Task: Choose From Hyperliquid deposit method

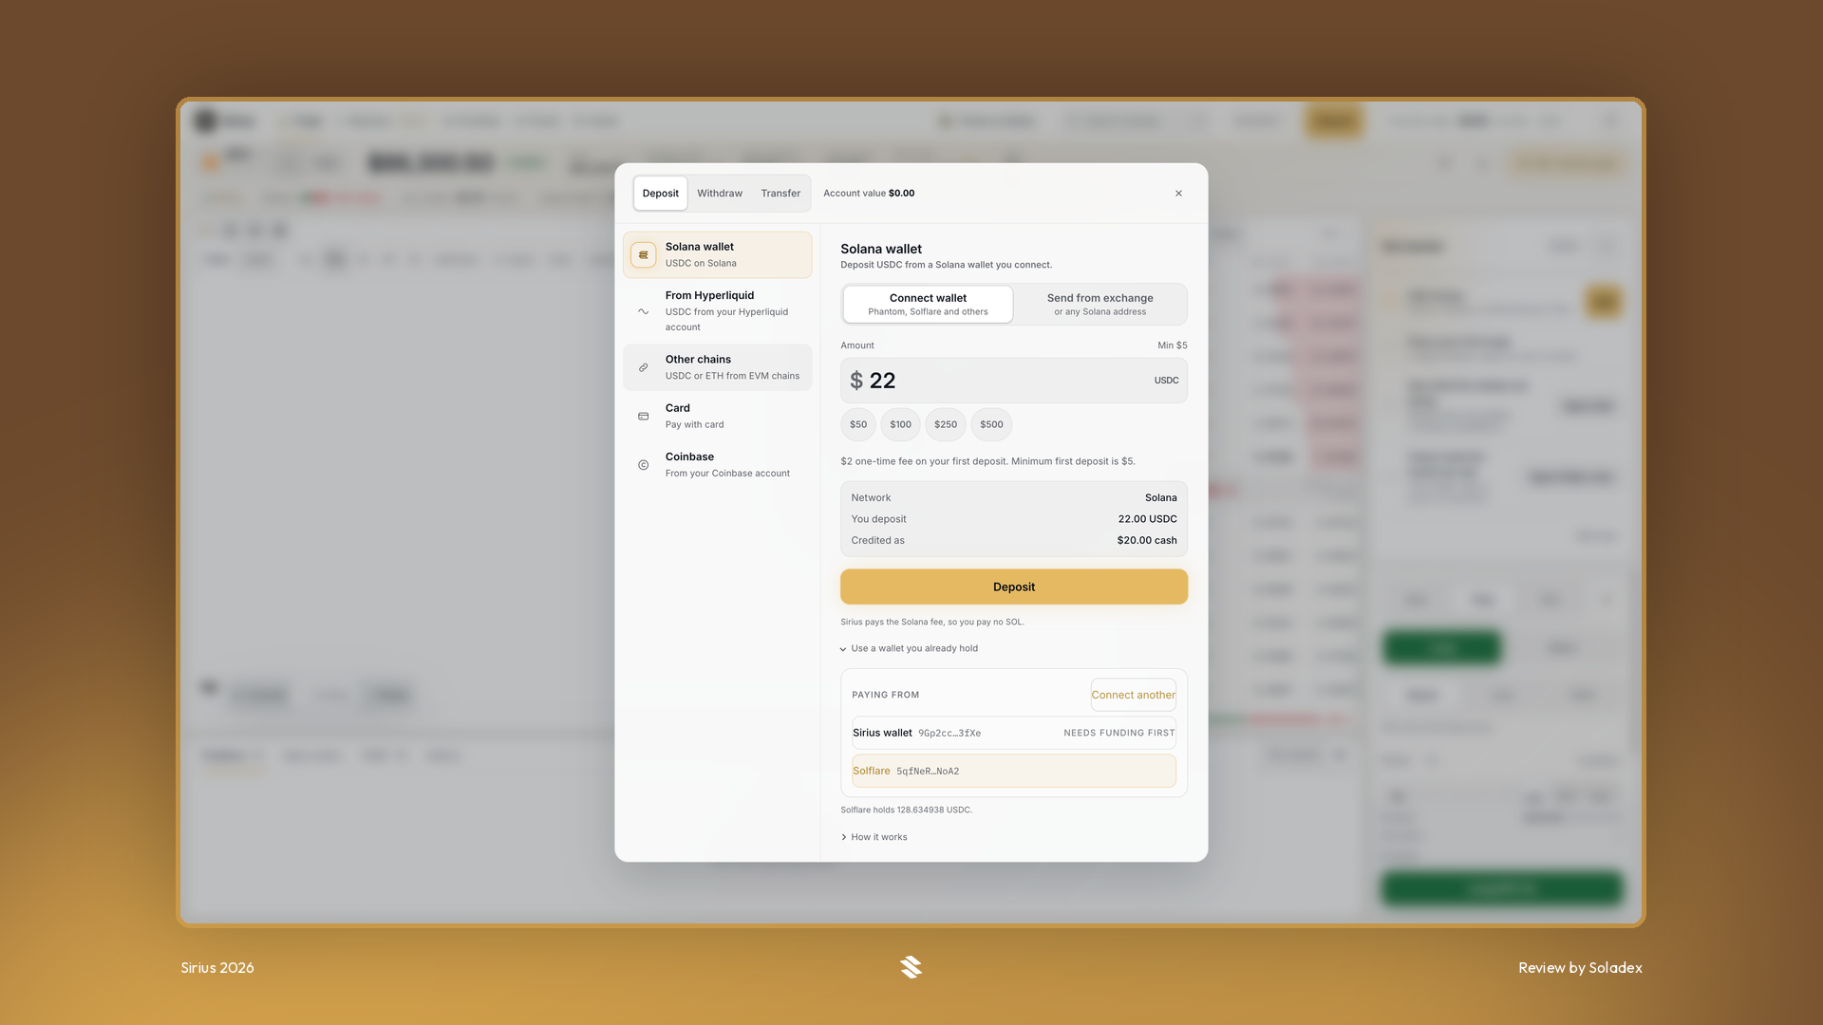Action: tap(718, 311)
